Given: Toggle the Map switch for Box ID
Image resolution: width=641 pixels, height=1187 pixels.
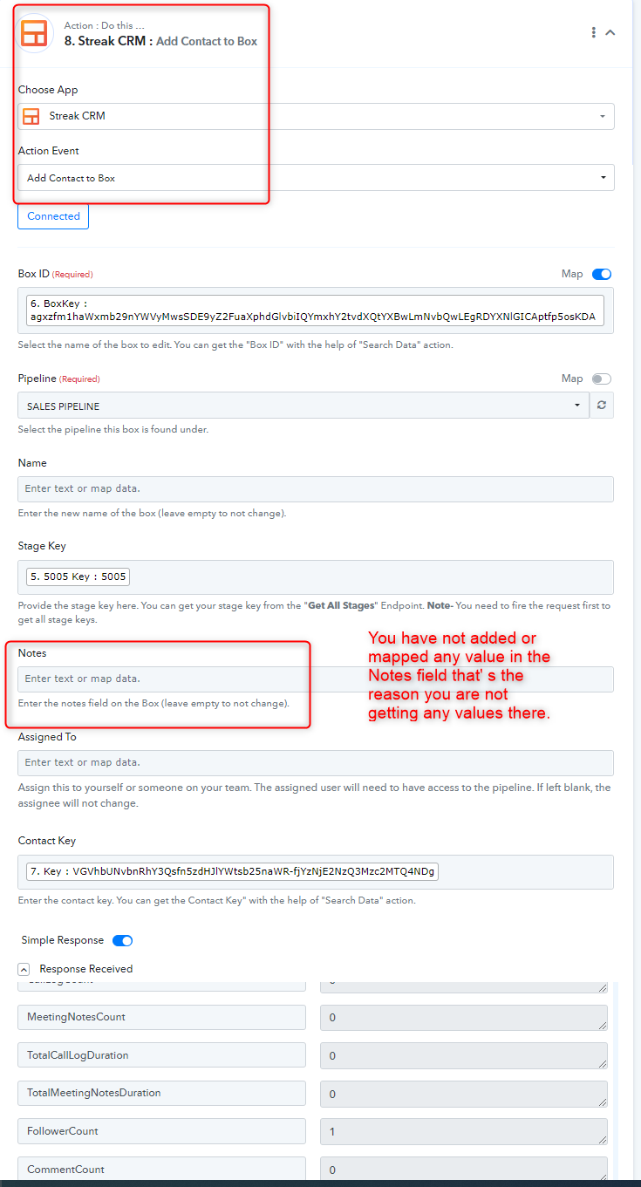Looking at the screenshot, I should (x=602, y=274).
